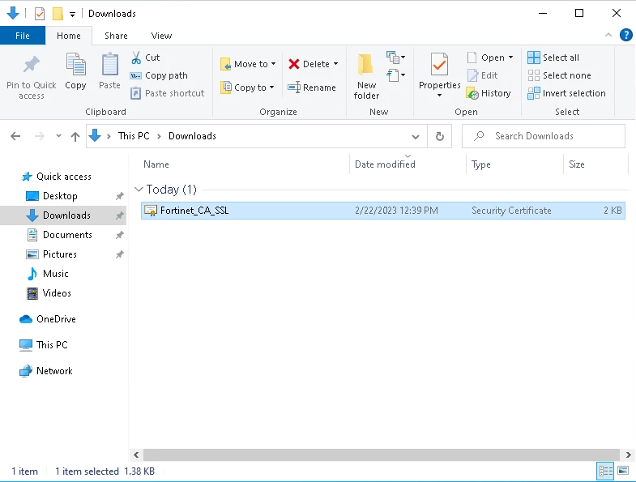The image size is (636, 482).
Task: Open Properties of selected file
Action: (439, 72)
